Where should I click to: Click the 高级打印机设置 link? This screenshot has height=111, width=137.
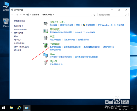[67, 25]
